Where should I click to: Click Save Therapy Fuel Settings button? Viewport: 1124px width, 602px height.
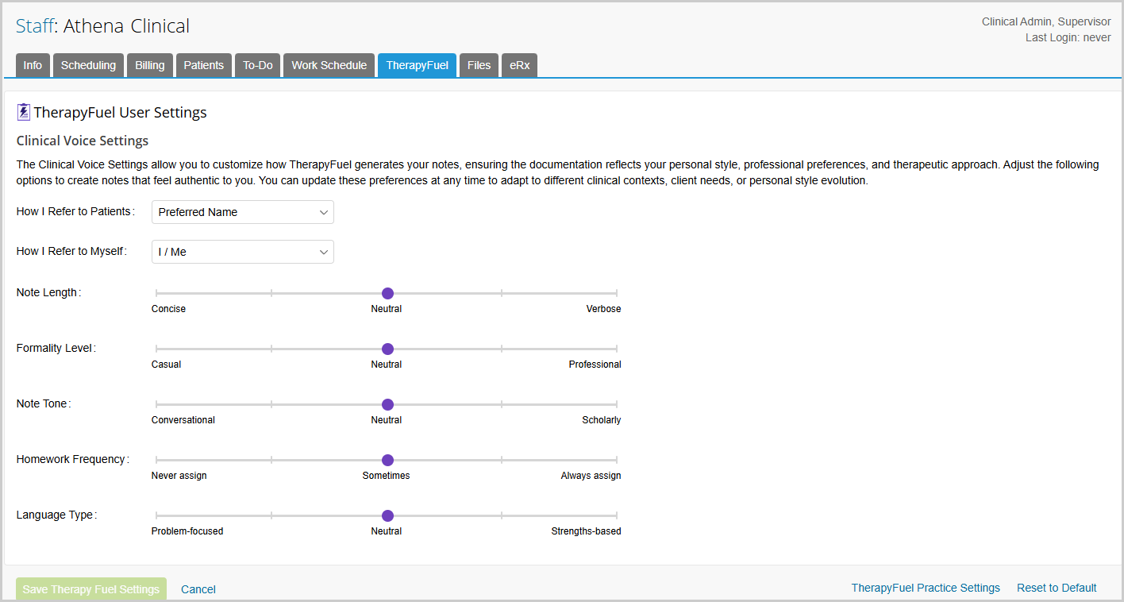pos(91,589)
